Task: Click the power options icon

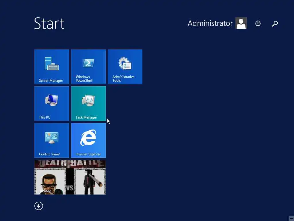Action: point(258,23)
